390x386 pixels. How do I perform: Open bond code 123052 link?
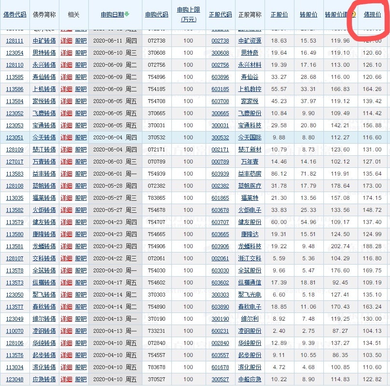tap(14, 113)
